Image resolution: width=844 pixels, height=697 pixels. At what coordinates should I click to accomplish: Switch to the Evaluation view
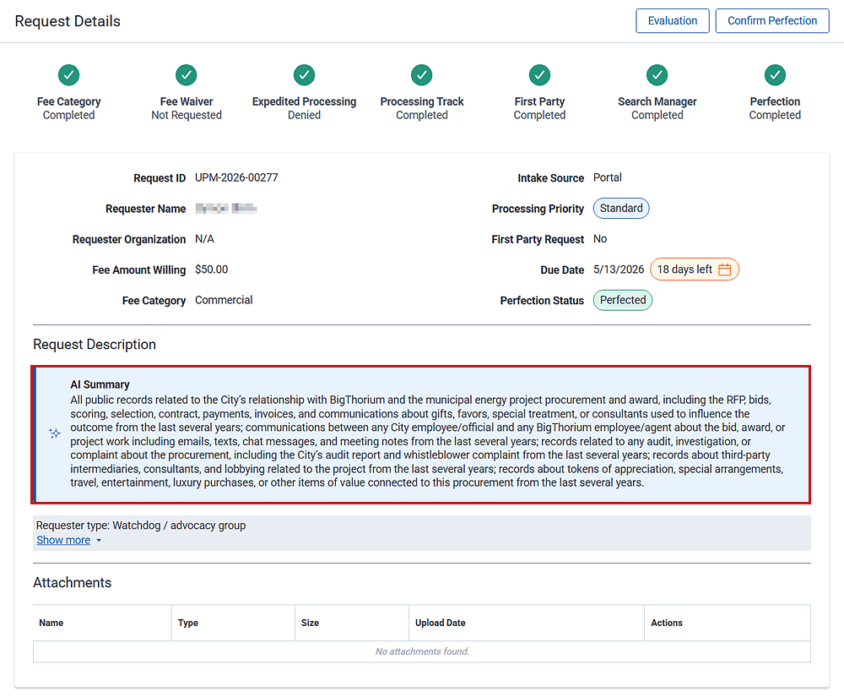pyautogui.click(x=673, y=20)
